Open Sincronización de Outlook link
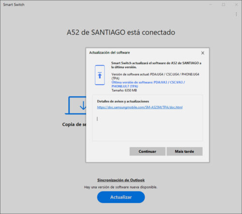The width and height of the screenshot is (242, 214). click(121, 180)
